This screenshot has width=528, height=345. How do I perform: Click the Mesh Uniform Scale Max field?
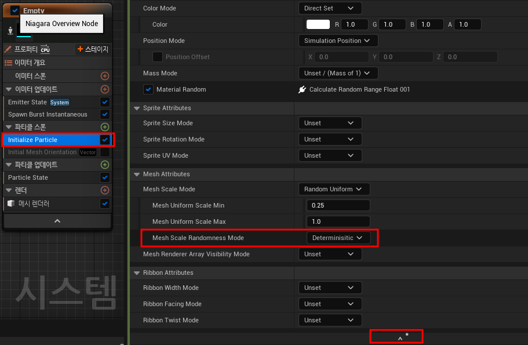pos(338,221)
